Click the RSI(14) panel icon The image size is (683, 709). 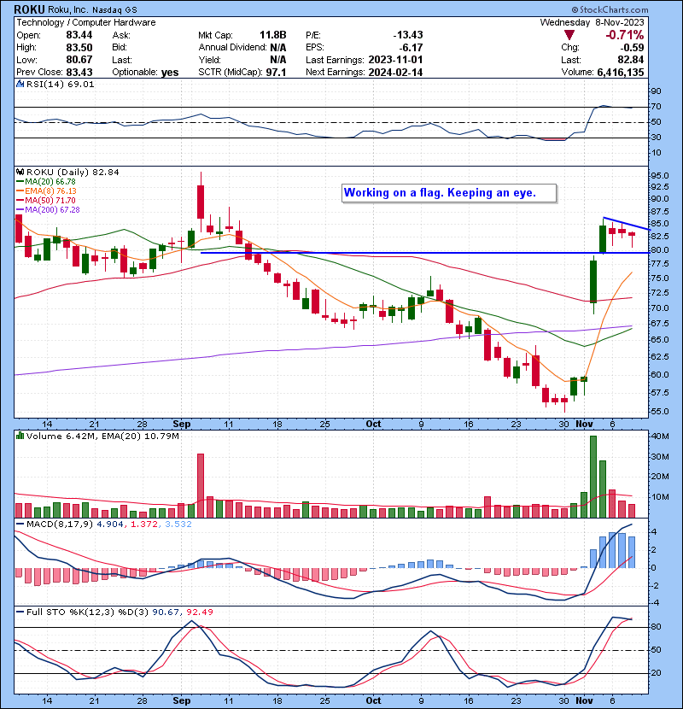(x=20, y=84)
